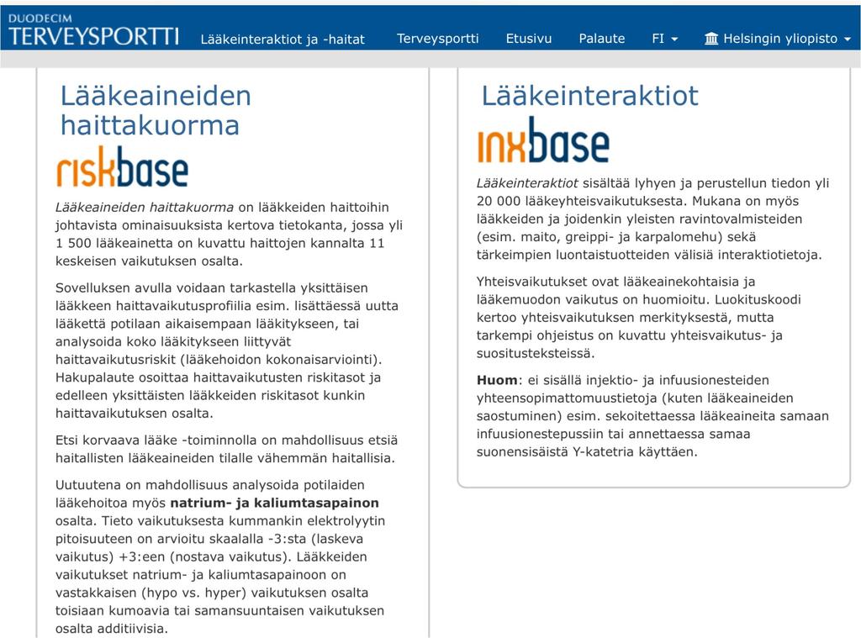Screen dimensions: 861x638
Task: Click paragraph starting Yhteisvaikutukset ovat lääkeainekohtaisia
Action: click(639, 318)
